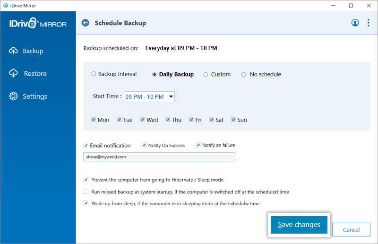This screenshot has width=378, height=244.
Task: Expand the Start Time dropdown
Action: (x=149, y=97)
